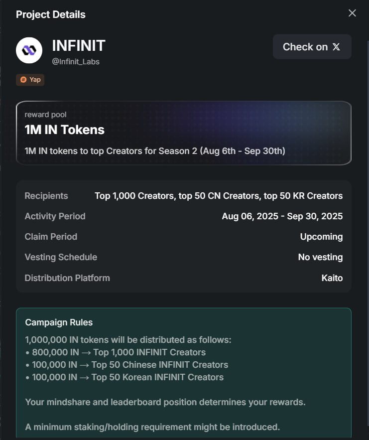The image size is (369, 440).
Task: Click the Upcoming claim period status
Action: click(x=321, y=237)
